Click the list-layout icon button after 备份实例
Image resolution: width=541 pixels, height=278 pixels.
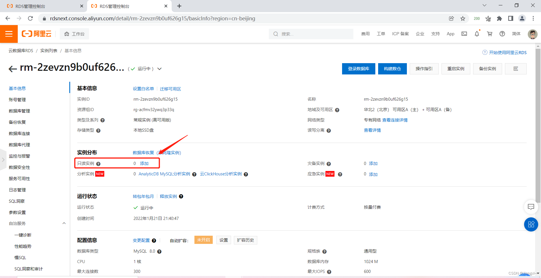[516, 69]
